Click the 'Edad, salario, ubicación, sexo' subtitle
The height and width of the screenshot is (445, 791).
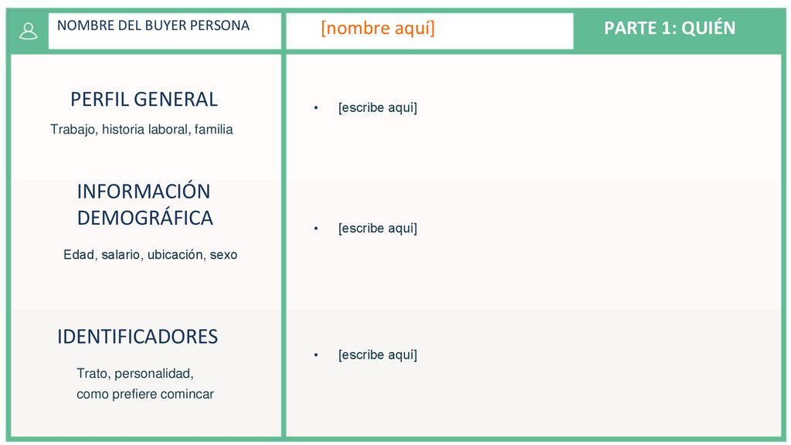(x=151, y=254)
